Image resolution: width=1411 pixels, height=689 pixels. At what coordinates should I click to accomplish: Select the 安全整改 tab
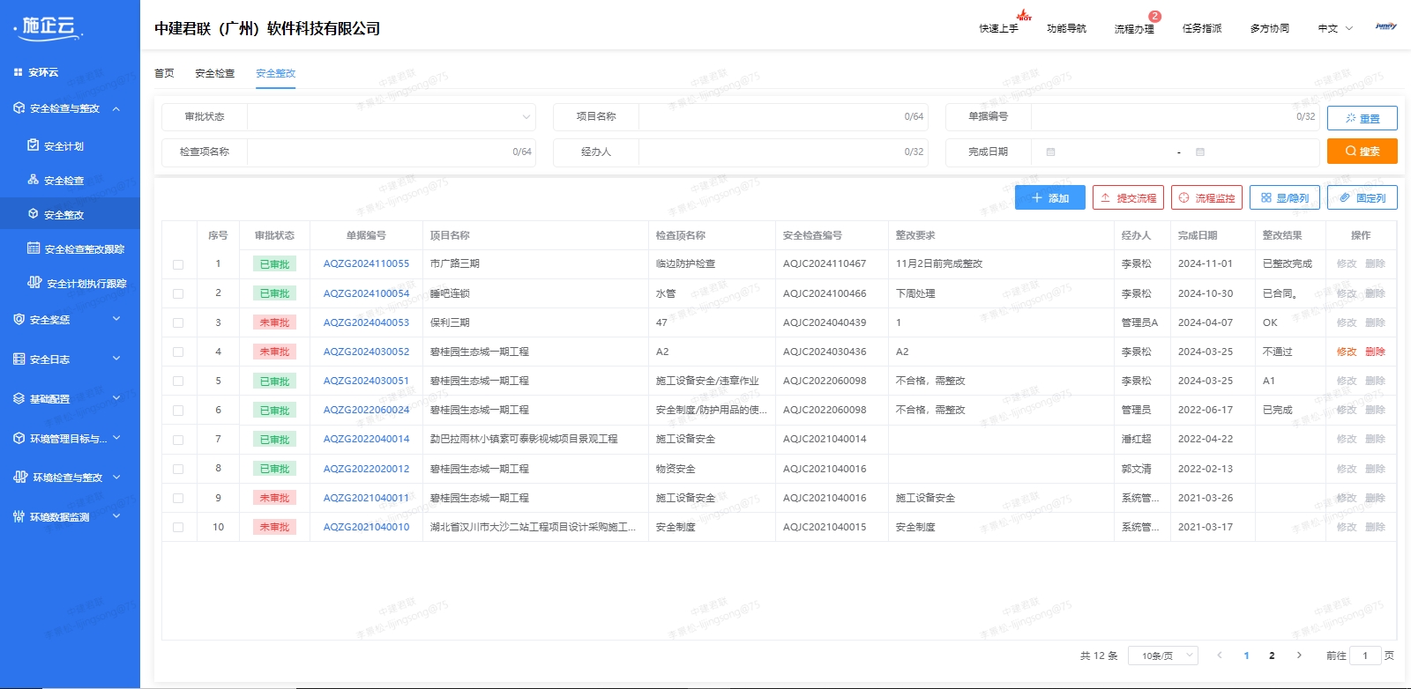click(276, 73)
